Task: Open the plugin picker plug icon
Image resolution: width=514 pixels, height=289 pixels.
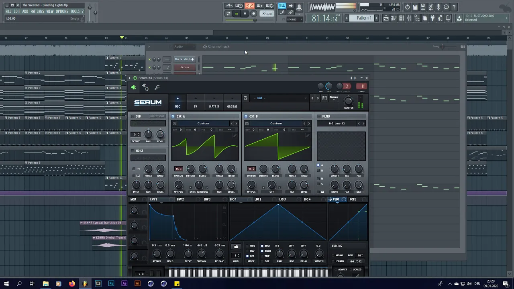Action: click(x=432, y=18)
